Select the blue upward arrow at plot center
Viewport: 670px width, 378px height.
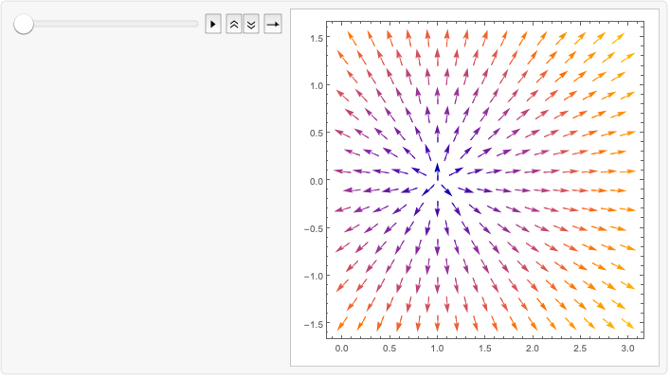click(437, 171)
